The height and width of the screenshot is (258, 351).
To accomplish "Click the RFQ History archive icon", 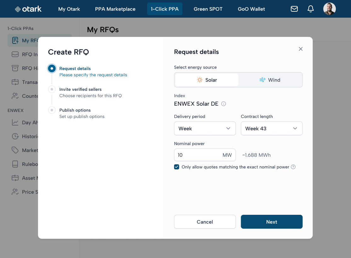I will click(15, 68).
